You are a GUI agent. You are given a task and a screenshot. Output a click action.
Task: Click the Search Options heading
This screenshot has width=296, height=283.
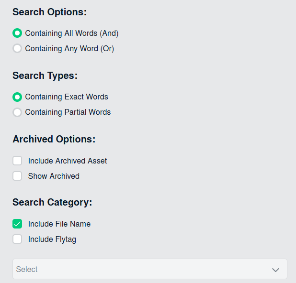[50, 12]
